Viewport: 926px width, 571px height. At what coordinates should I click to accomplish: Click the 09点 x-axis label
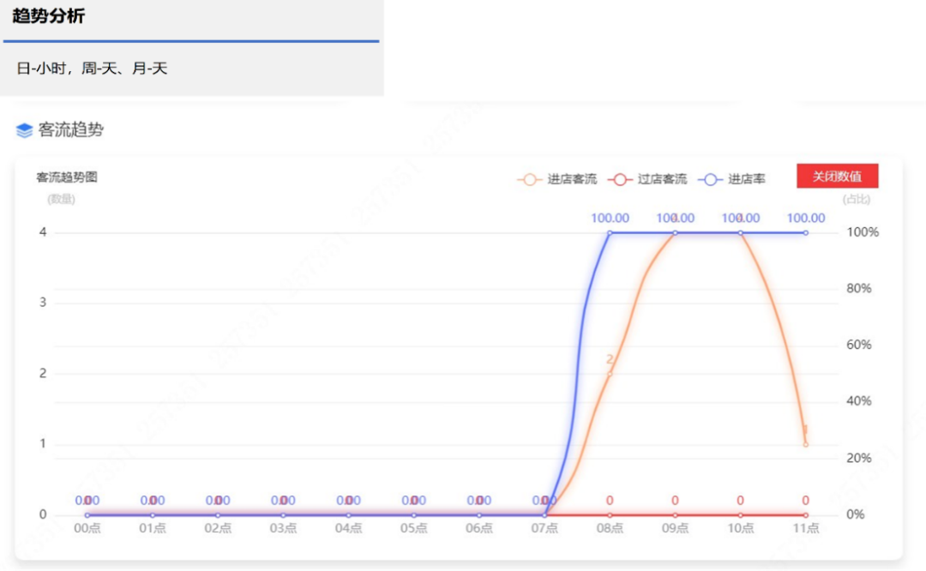click(675, 529)
